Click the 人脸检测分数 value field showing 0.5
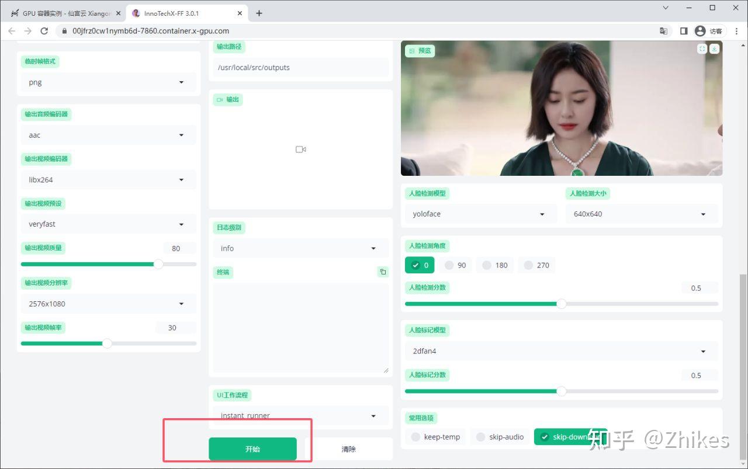 click(699, 288)
